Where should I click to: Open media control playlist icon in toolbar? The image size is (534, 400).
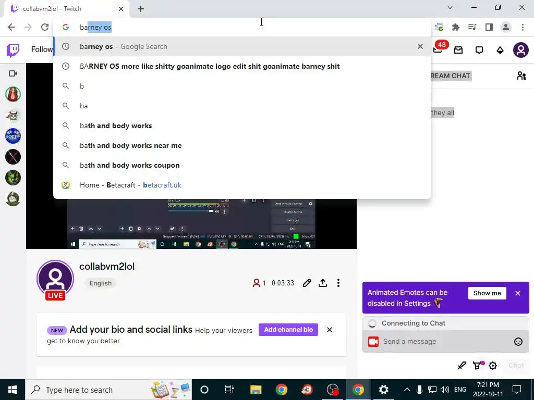click(472, 27)
